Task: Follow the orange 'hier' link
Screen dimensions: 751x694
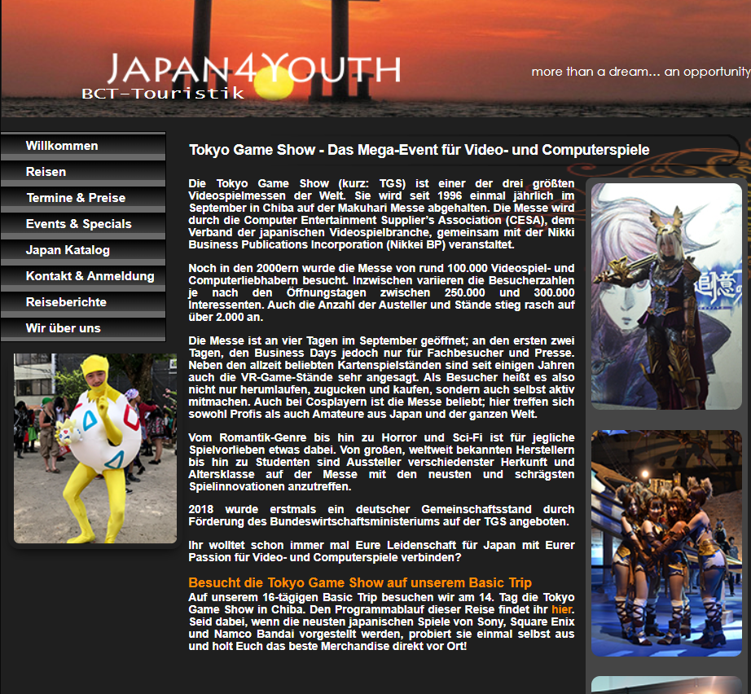Action: coord(562,608)
